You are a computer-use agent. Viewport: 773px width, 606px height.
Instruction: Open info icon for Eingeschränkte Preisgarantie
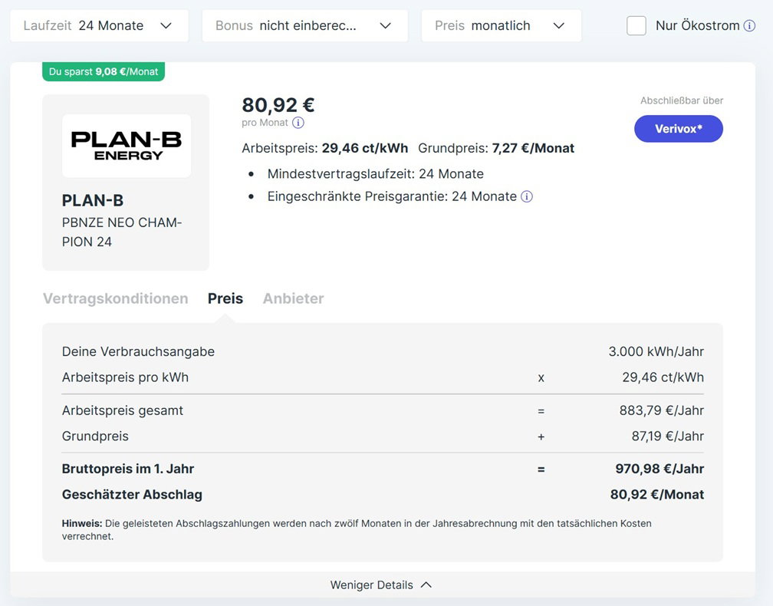pos(527,196)
